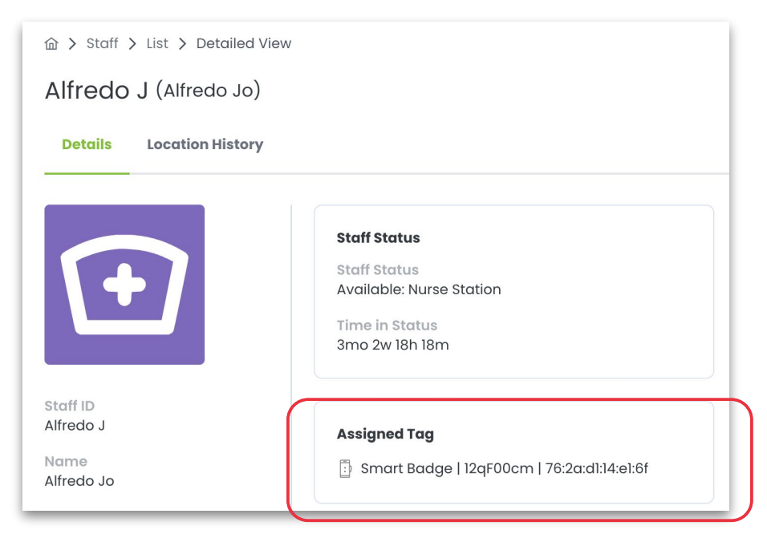Select the Details tab
The width and height of the screenshot is (767, 534).
87,145
